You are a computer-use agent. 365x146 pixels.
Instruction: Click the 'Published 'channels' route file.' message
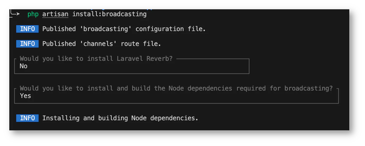tap(102, 44)
